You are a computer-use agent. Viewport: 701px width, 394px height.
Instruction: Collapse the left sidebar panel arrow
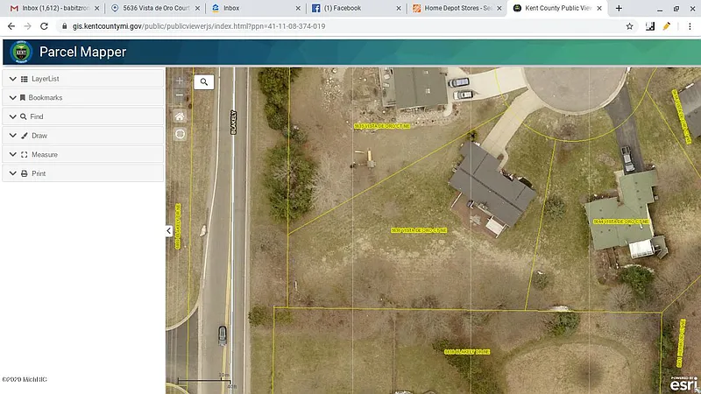coord(168,231)
